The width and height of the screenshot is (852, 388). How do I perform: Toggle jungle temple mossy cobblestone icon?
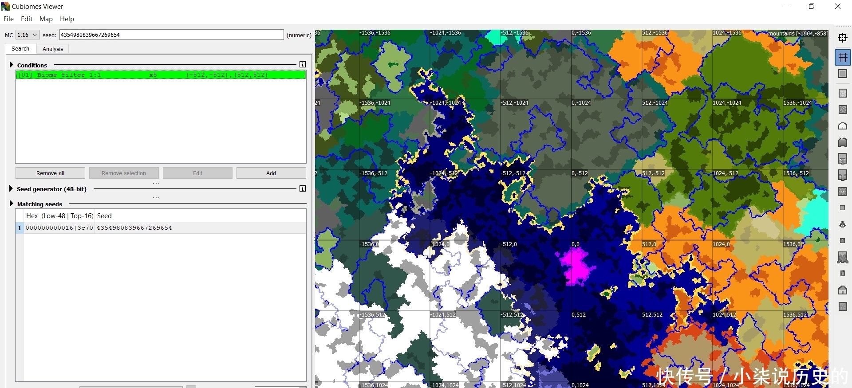coord(843,110)
